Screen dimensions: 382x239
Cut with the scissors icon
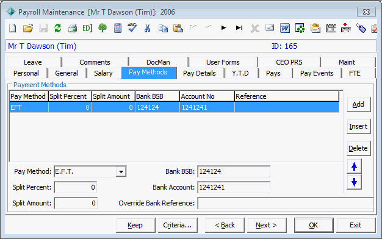tap(147, 28)
